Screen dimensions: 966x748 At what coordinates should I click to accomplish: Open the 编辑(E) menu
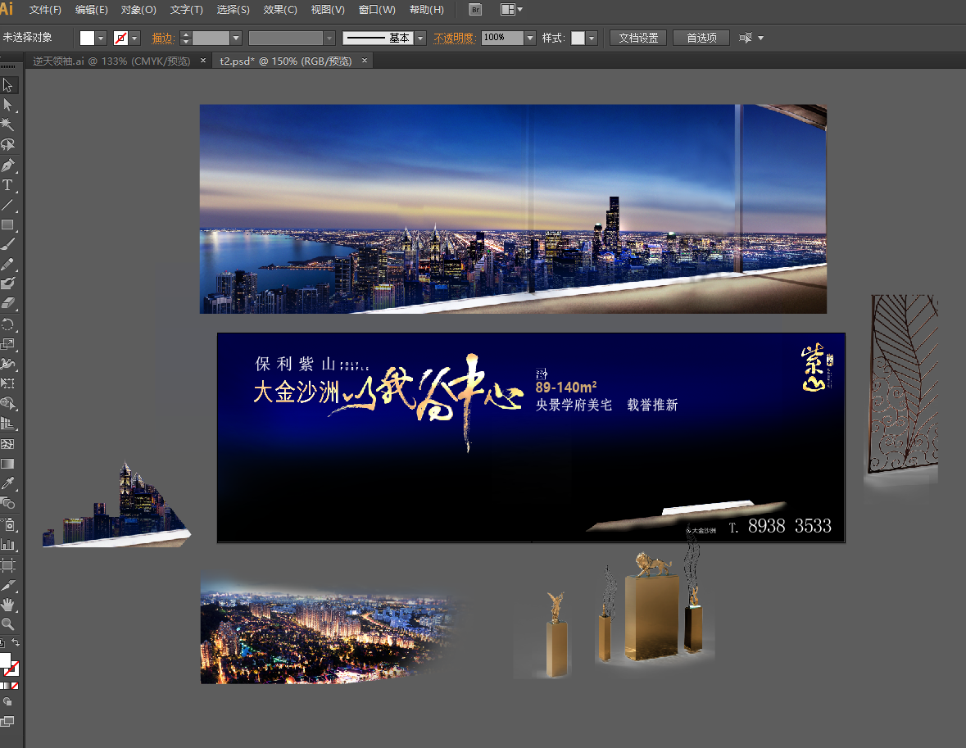[92, 10]
